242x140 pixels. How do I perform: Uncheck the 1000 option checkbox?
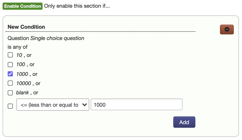[x=10, y=74]
